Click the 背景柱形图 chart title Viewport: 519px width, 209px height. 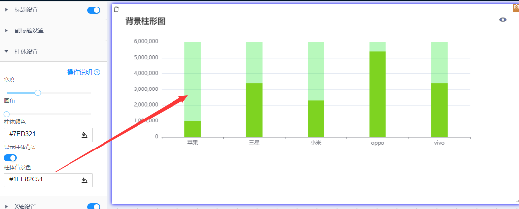(x=145, y=22)
